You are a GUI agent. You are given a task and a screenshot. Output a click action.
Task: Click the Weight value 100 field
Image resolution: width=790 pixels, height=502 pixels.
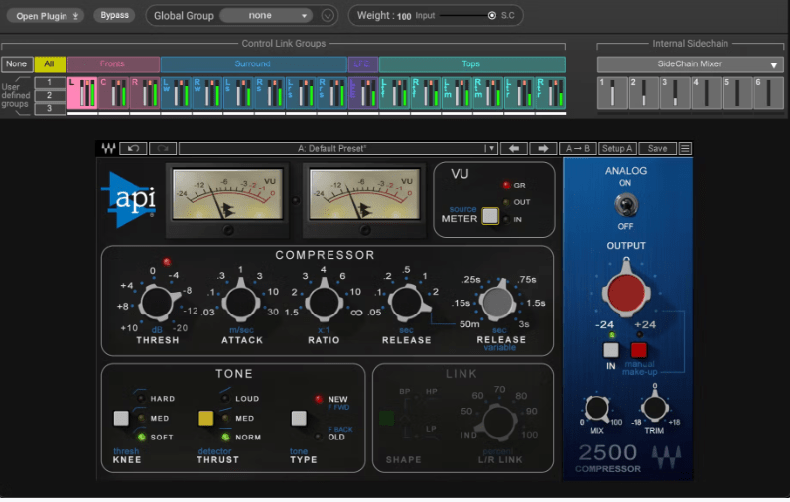click(x=404, y=16)
